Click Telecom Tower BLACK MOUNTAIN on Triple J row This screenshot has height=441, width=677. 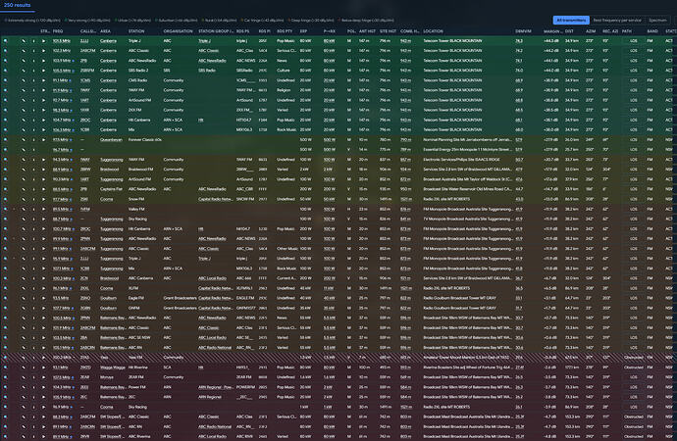click(452, 41)
